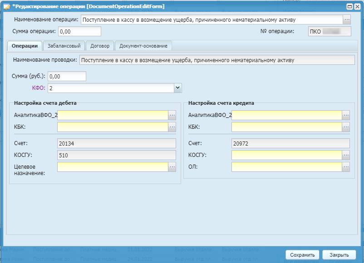Open credit КОСГУ ellipsis lookup

coord(346,156)
